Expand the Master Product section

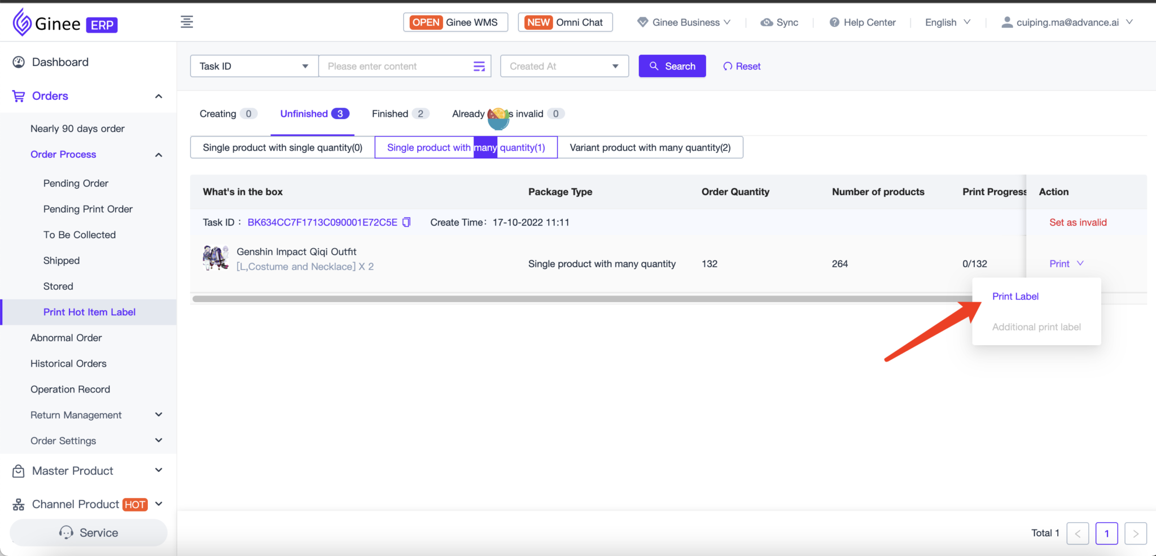pyautogui.click(x=159, y=470)
